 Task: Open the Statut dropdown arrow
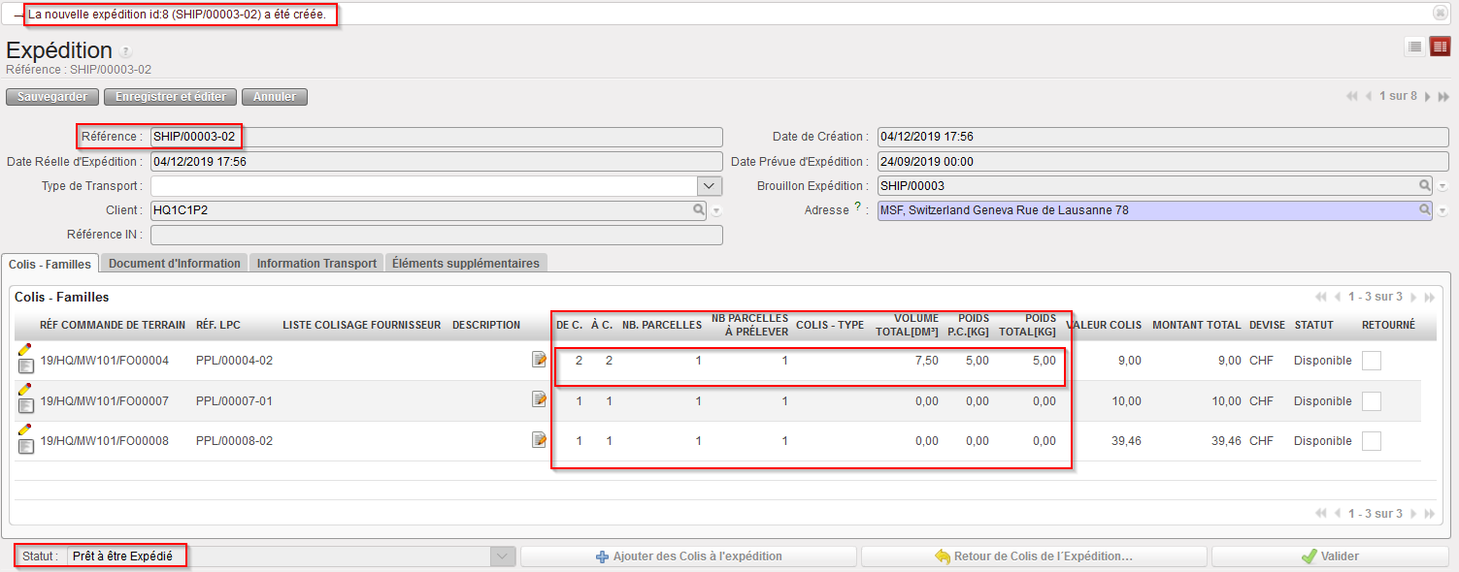(x=502, y=556)
